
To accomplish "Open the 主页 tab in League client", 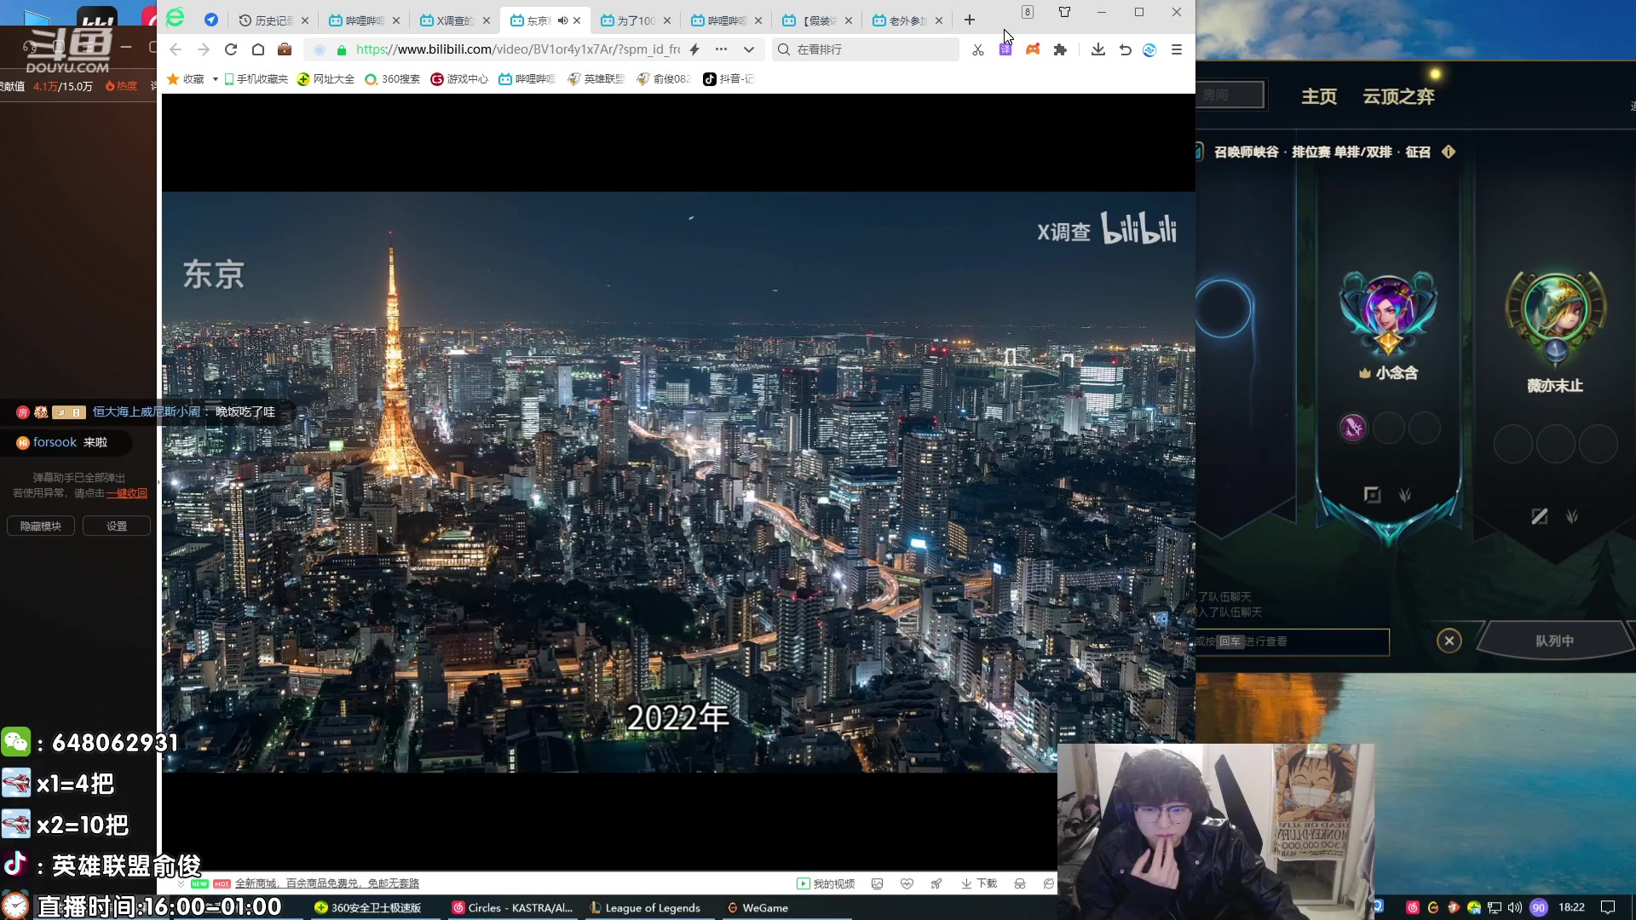I will [1319, 96].
